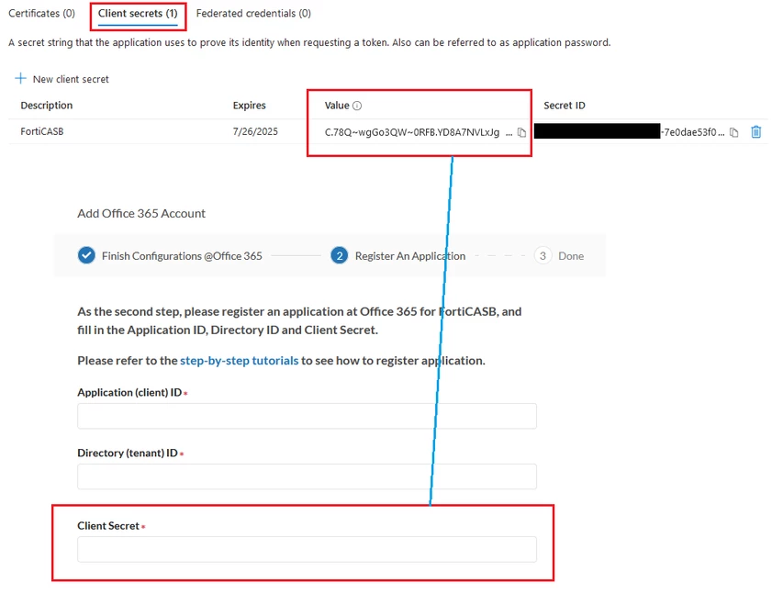Switch to Federated credentials (0) tab
The width and height of the screenshot is (783, 616).
pos(253,14)
